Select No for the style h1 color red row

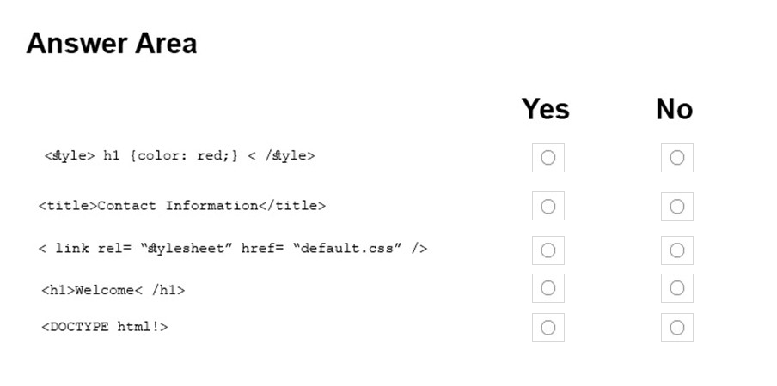click(x=677, y=158)
